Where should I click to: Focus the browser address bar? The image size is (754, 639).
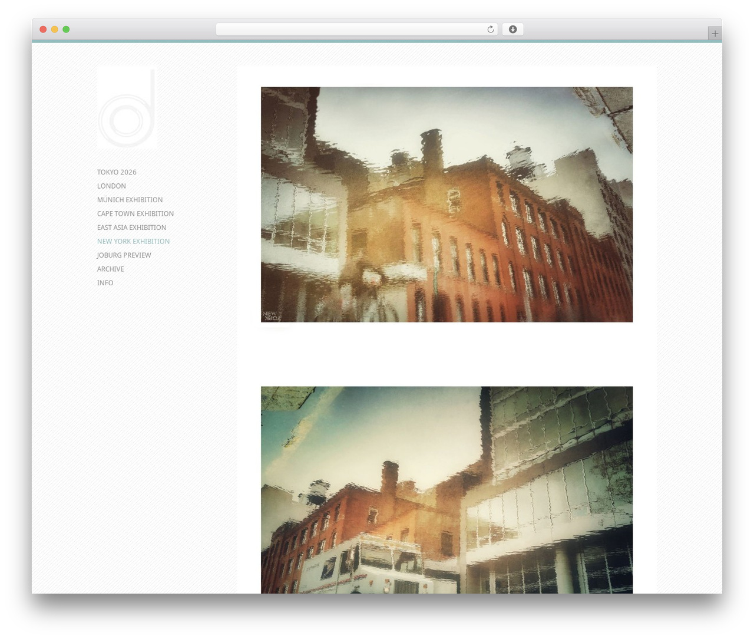(356, 29)
